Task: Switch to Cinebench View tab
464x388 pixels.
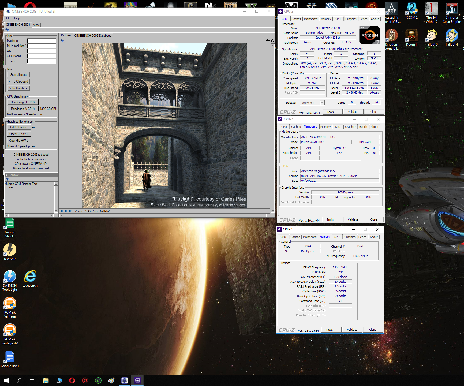Action: [36, 25]
